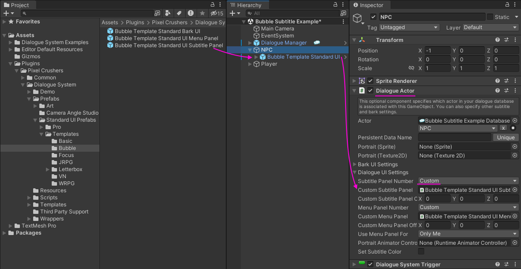Open Menu Panel Number dropdown
The image size is (521, 269).
tap(468, 207)
